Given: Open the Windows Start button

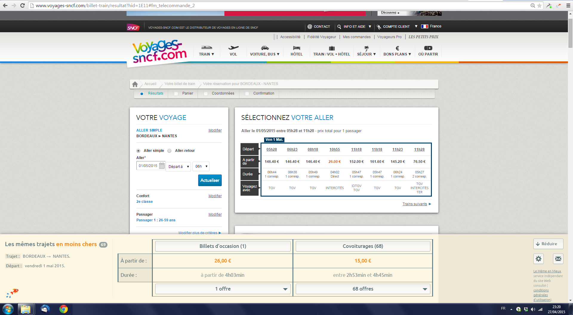Looking at the screenshot, I should (x=8, y=309).
